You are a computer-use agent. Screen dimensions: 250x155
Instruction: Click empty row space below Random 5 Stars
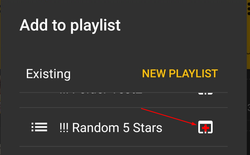[123, 151]
